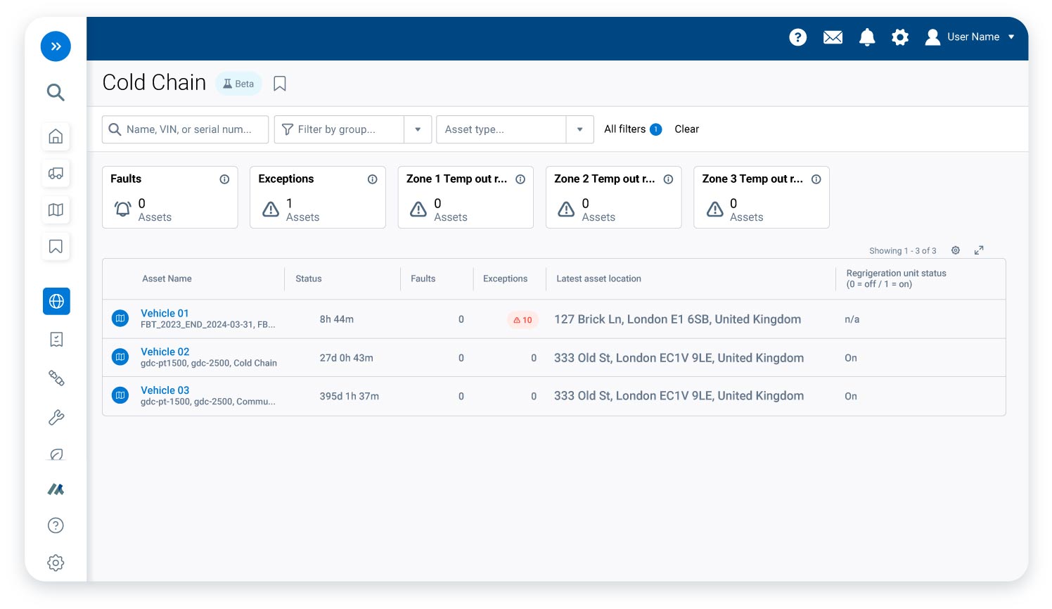Open the leaf sustainability icon in sidebar
The width and height of the screenshot is (1052, 609).
pyautogui.click(x=56, y=454)
